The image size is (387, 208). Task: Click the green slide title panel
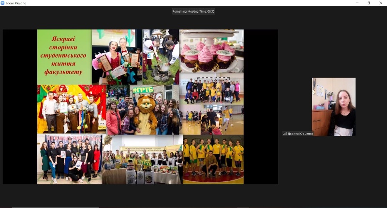click(64, 57)
